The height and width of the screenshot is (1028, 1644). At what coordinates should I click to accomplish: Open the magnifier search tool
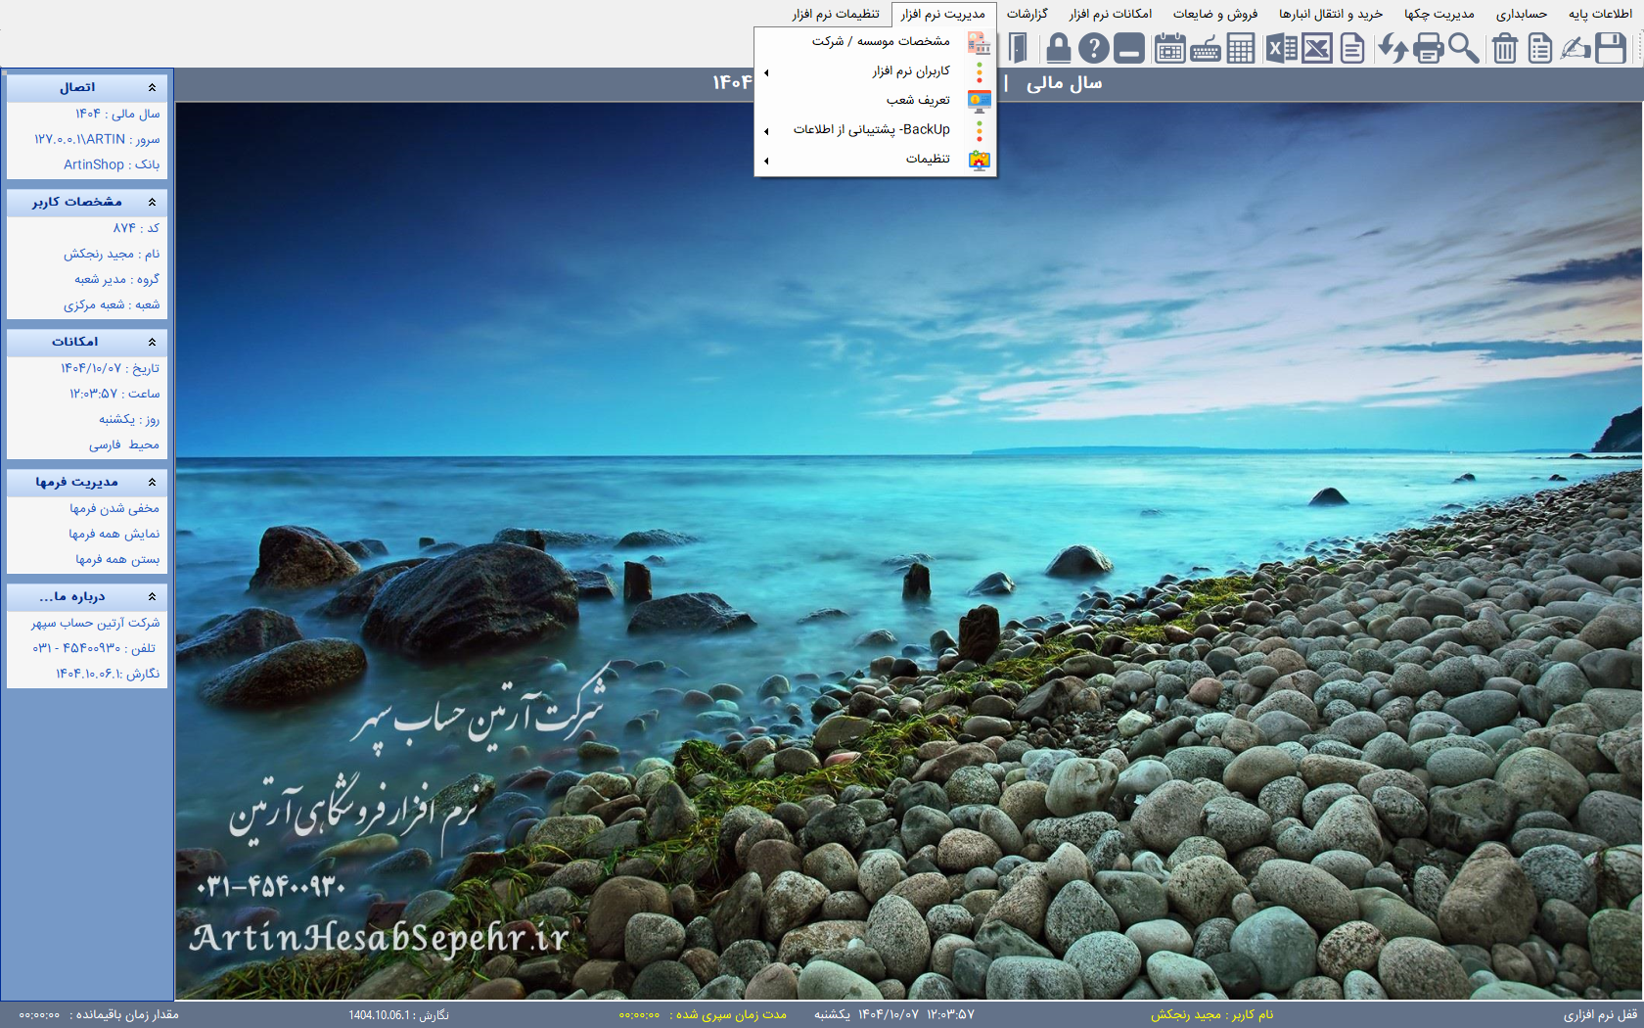coord(1463,48)
